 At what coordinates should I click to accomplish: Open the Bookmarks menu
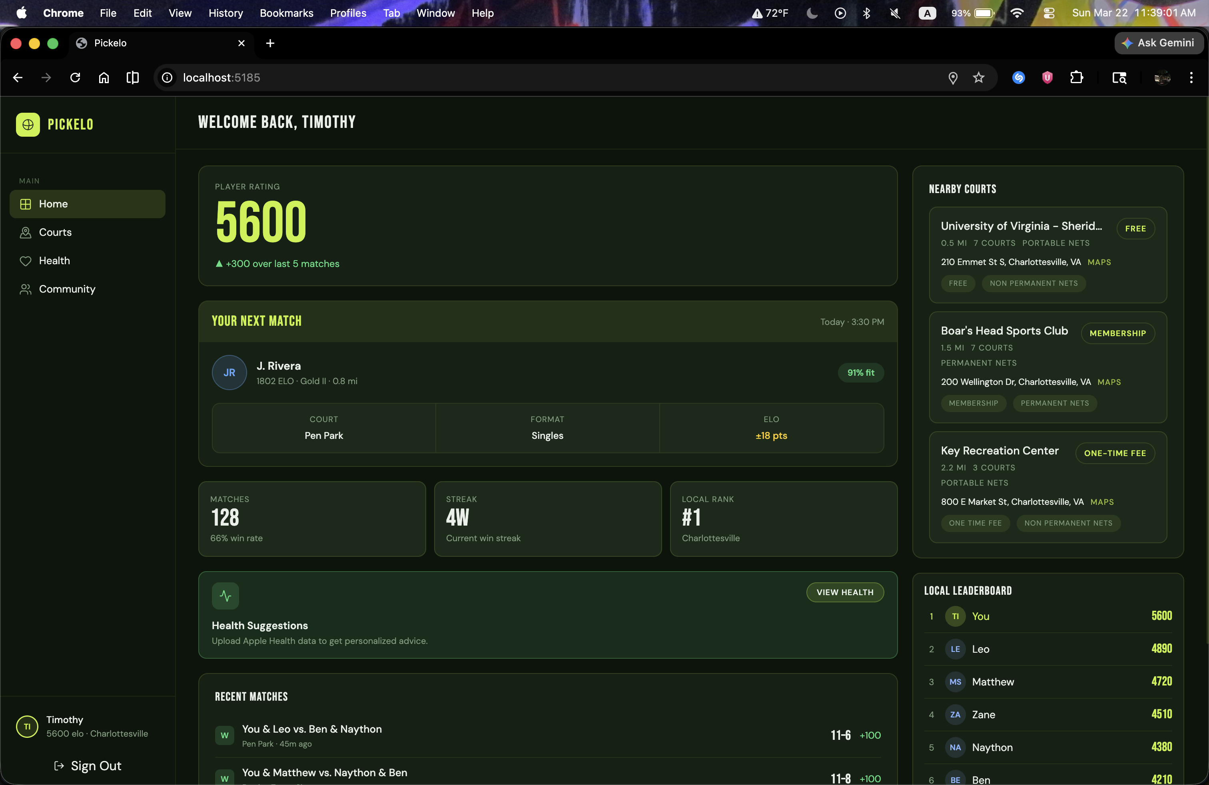click(287, 13)
